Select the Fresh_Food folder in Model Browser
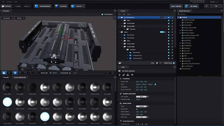Viewport: 224px width, 126px height. tap(189, 20)
